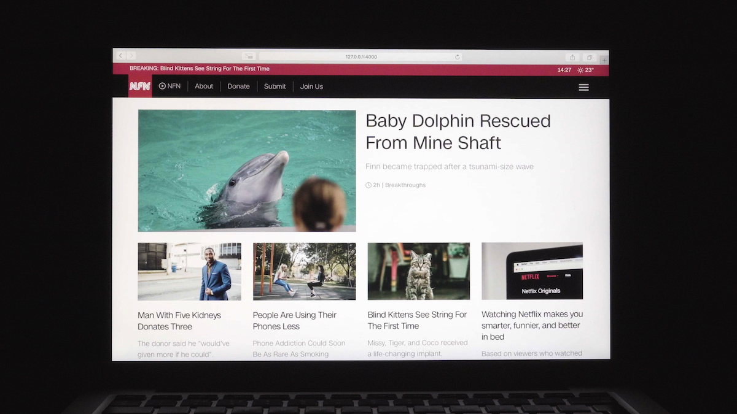
Task: Open the Safari share icon
Action: (572, 57)
